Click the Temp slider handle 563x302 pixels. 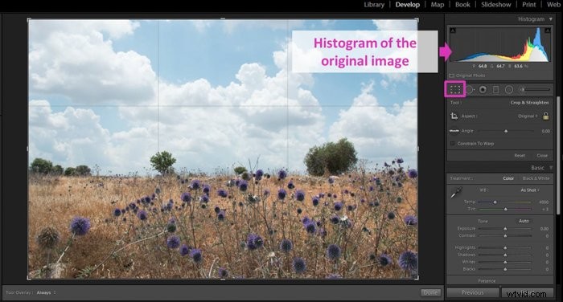point(495,202)
